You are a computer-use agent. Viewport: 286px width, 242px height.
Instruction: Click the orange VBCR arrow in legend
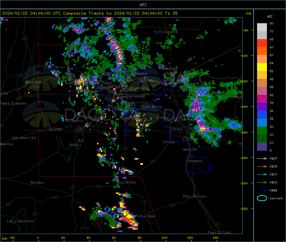[x=262, y=166]
